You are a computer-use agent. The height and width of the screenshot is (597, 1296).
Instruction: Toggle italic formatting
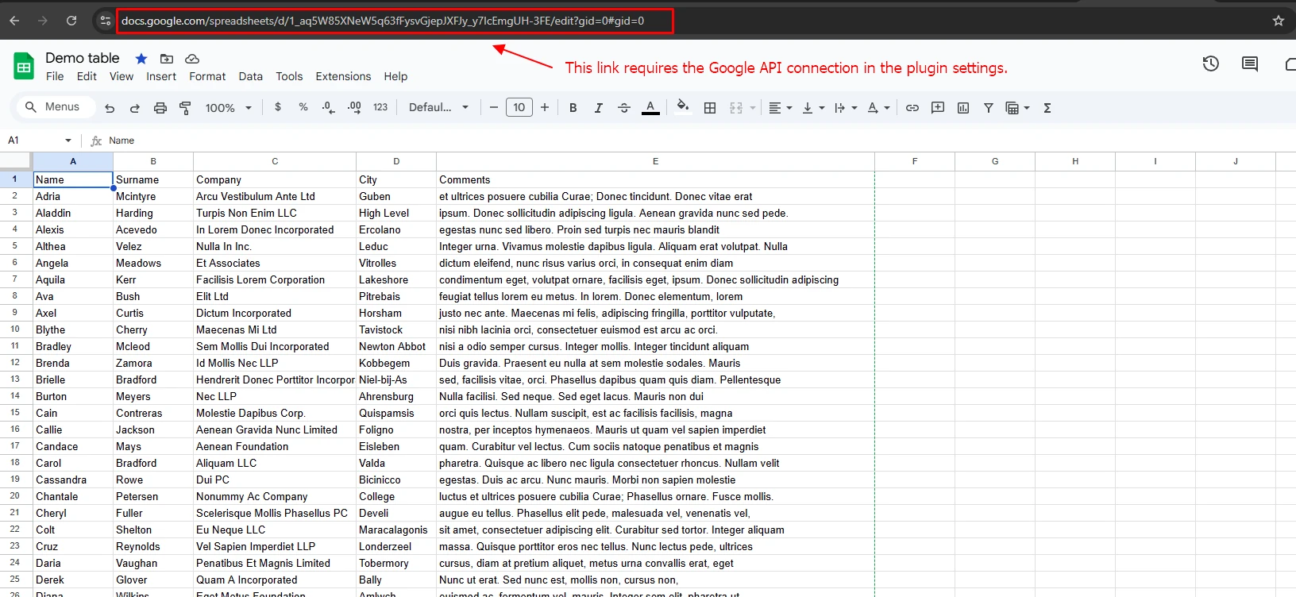point(599,108)
